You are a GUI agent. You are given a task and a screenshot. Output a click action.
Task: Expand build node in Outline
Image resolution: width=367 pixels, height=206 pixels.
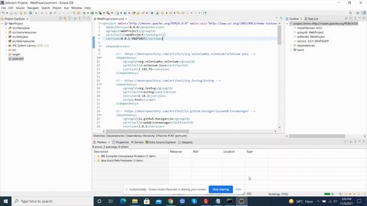[x=291, y=50]
